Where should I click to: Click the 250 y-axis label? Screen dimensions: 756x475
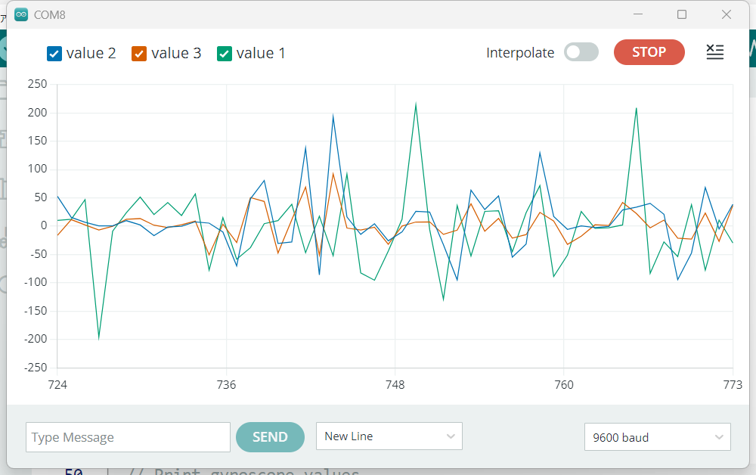pos(37,84)
